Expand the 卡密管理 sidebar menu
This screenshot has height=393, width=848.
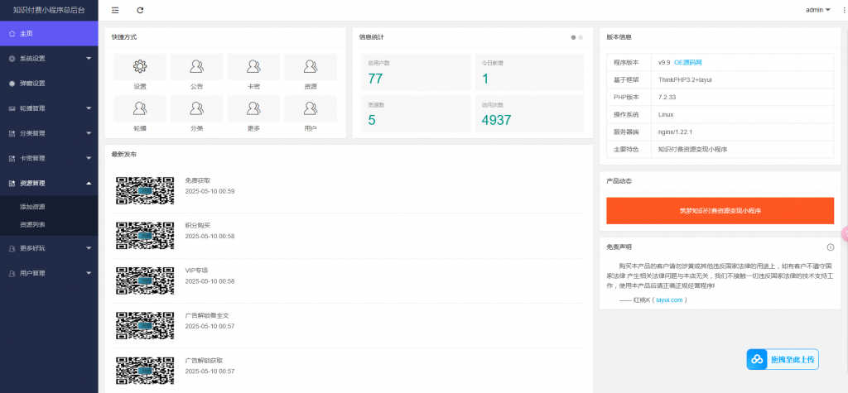point(49,158)
